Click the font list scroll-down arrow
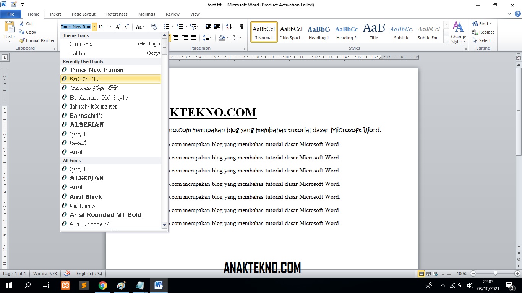This screenshot has width=522, height=293. (x=165, y=225)
